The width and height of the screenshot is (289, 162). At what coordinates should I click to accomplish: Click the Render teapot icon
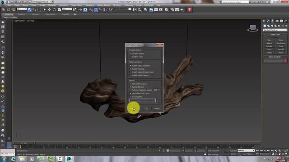click(x=182, y=9)
